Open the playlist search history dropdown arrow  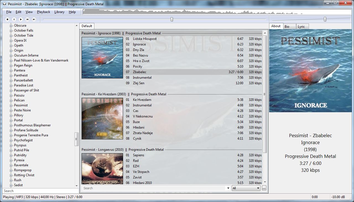point(228,188)
